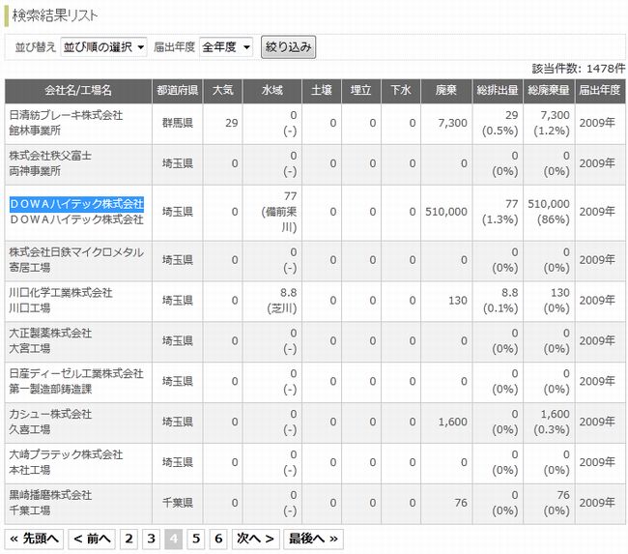Go to first page with « 先頭へ
The width and height of the screenshot is (628, 554).
pos(34,539)
